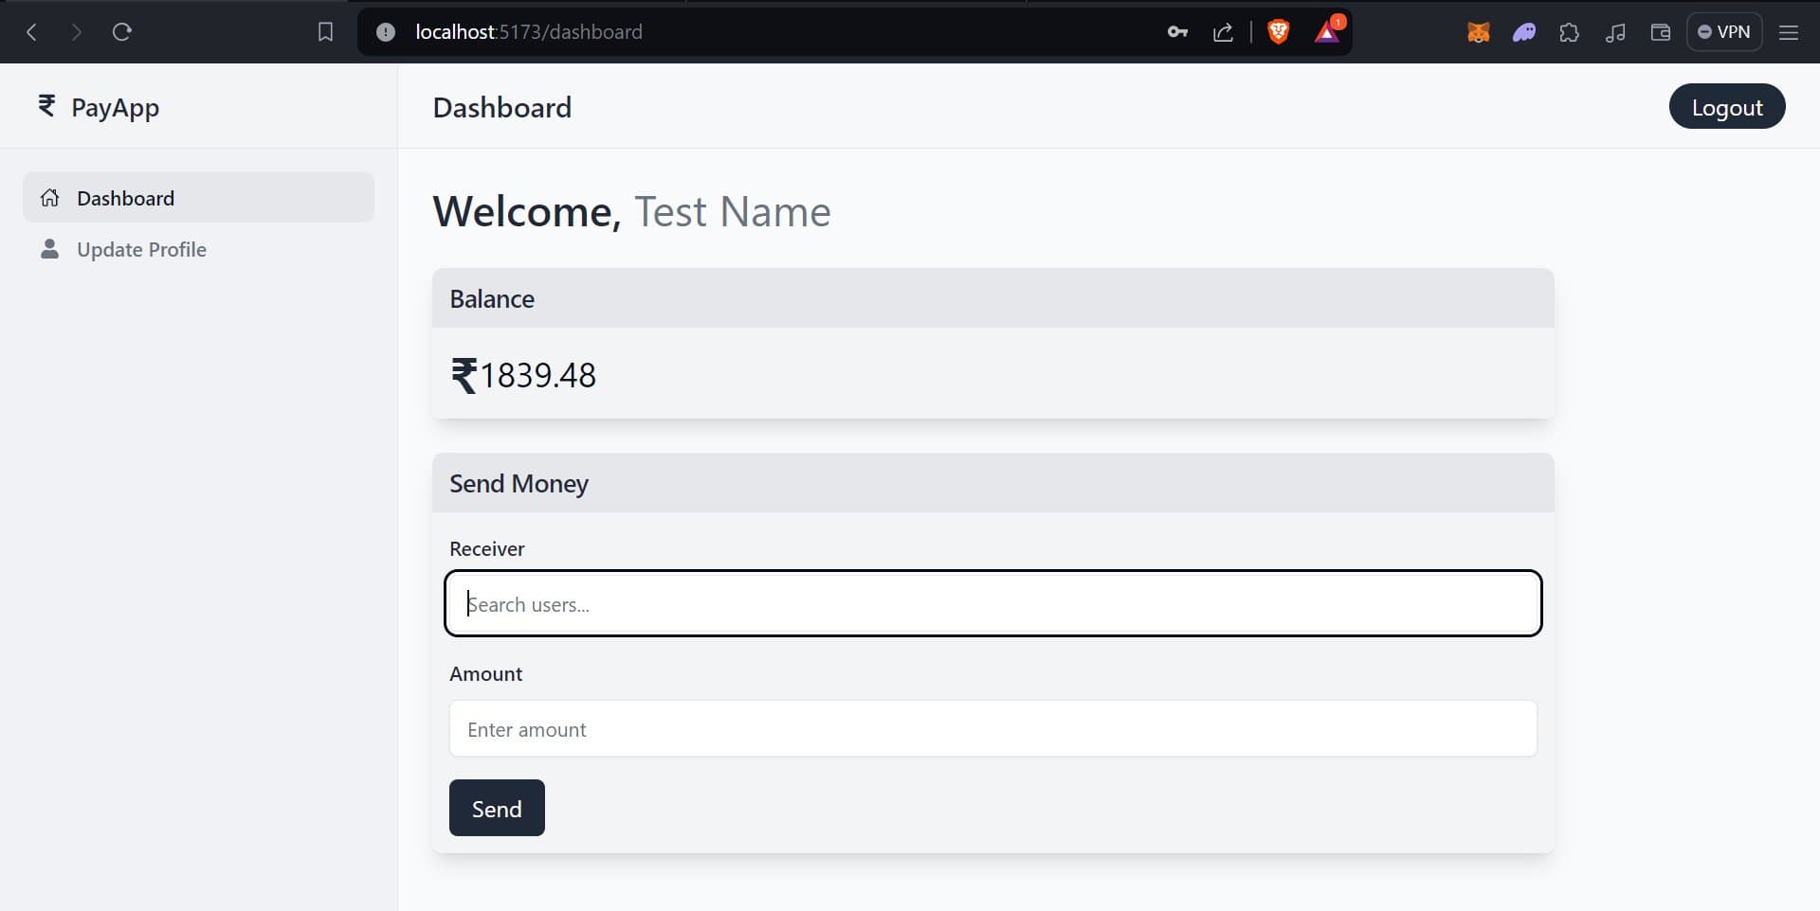Click the share page icon
Viewport: 1820px width, 911px height.
click(1223, 32)
